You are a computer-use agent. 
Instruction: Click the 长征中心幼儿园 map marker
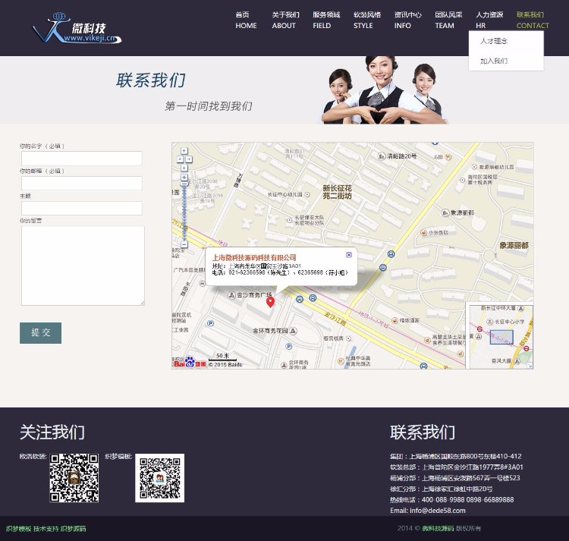tap(307, 194)
